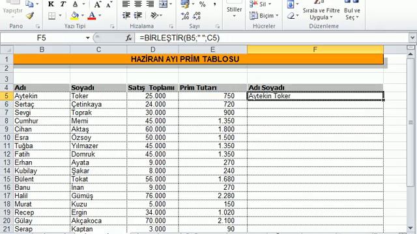The image size is (417, 234).
Task: Open font color dropdown arrow
Action: pyautogui.click(x=100, y=16)
